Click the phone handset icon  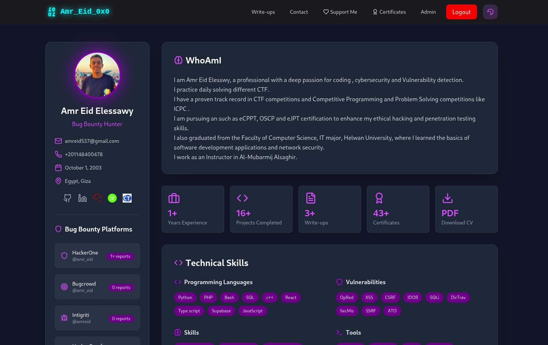click(x=58, y=154)
